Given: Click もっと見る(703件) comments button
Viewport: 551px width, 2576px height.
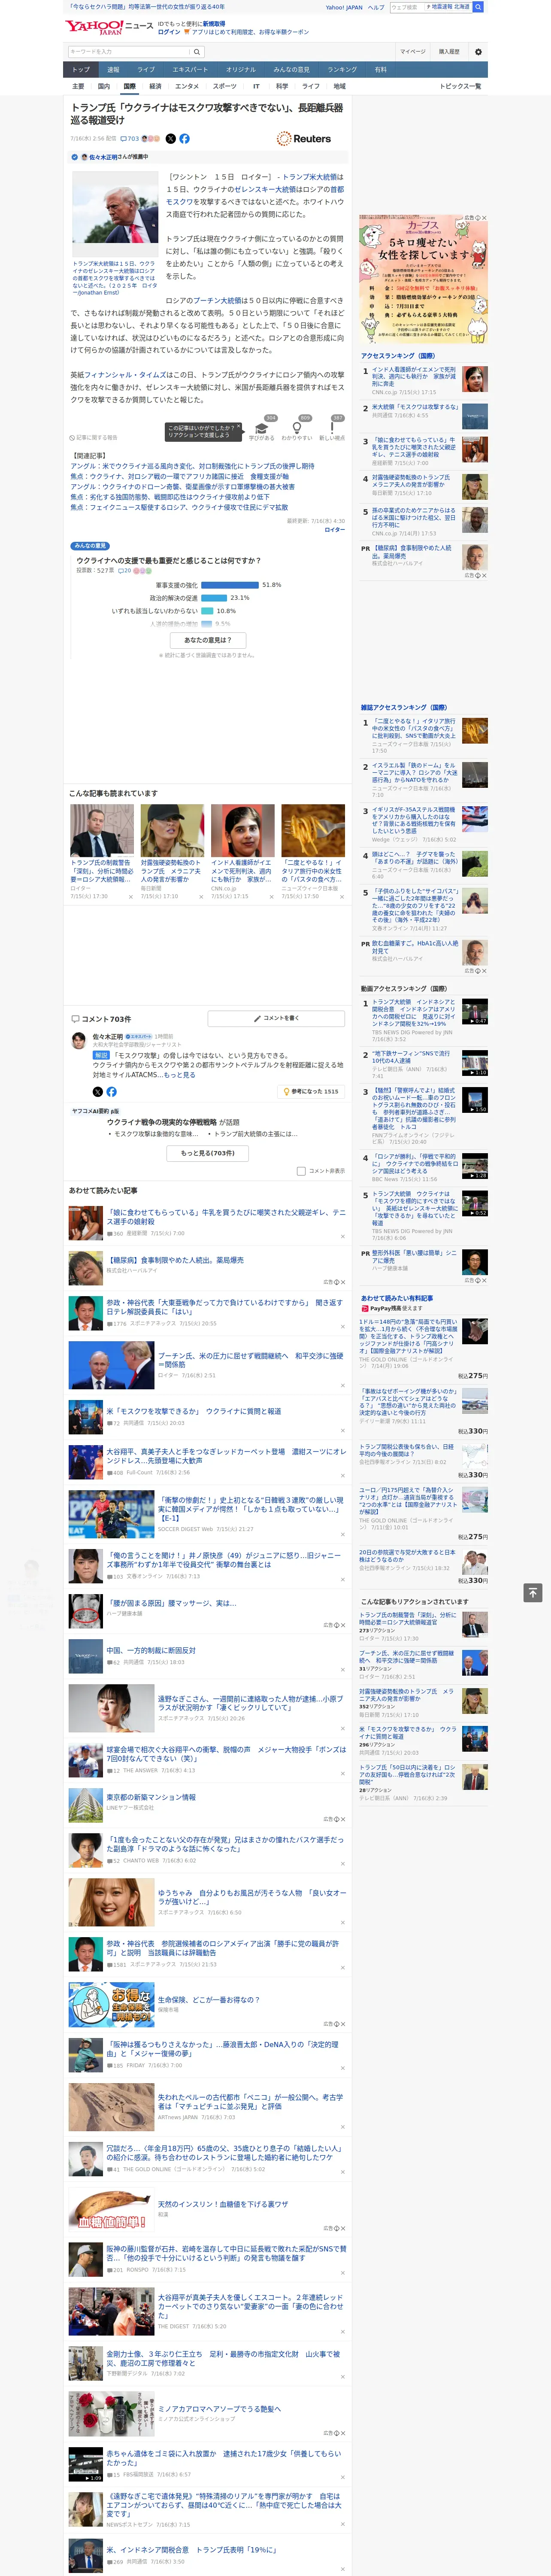Looking at the screenshot, I should pos(208,1153).
